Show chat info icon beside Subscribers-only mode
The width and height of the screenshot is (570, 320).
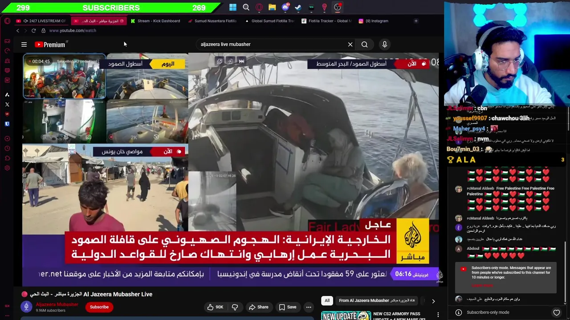459,312
